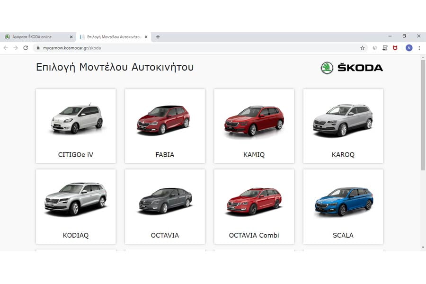
Task: Click the ŠKODA logo emblem
Action: click(x=327, y=67)
